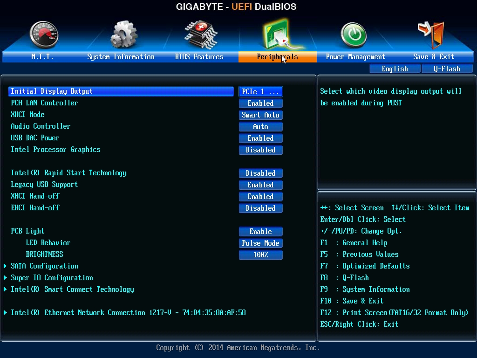Select the XHCI Hand-off label
The width and height of the screenshot is (477, 358).
(35, 196)
